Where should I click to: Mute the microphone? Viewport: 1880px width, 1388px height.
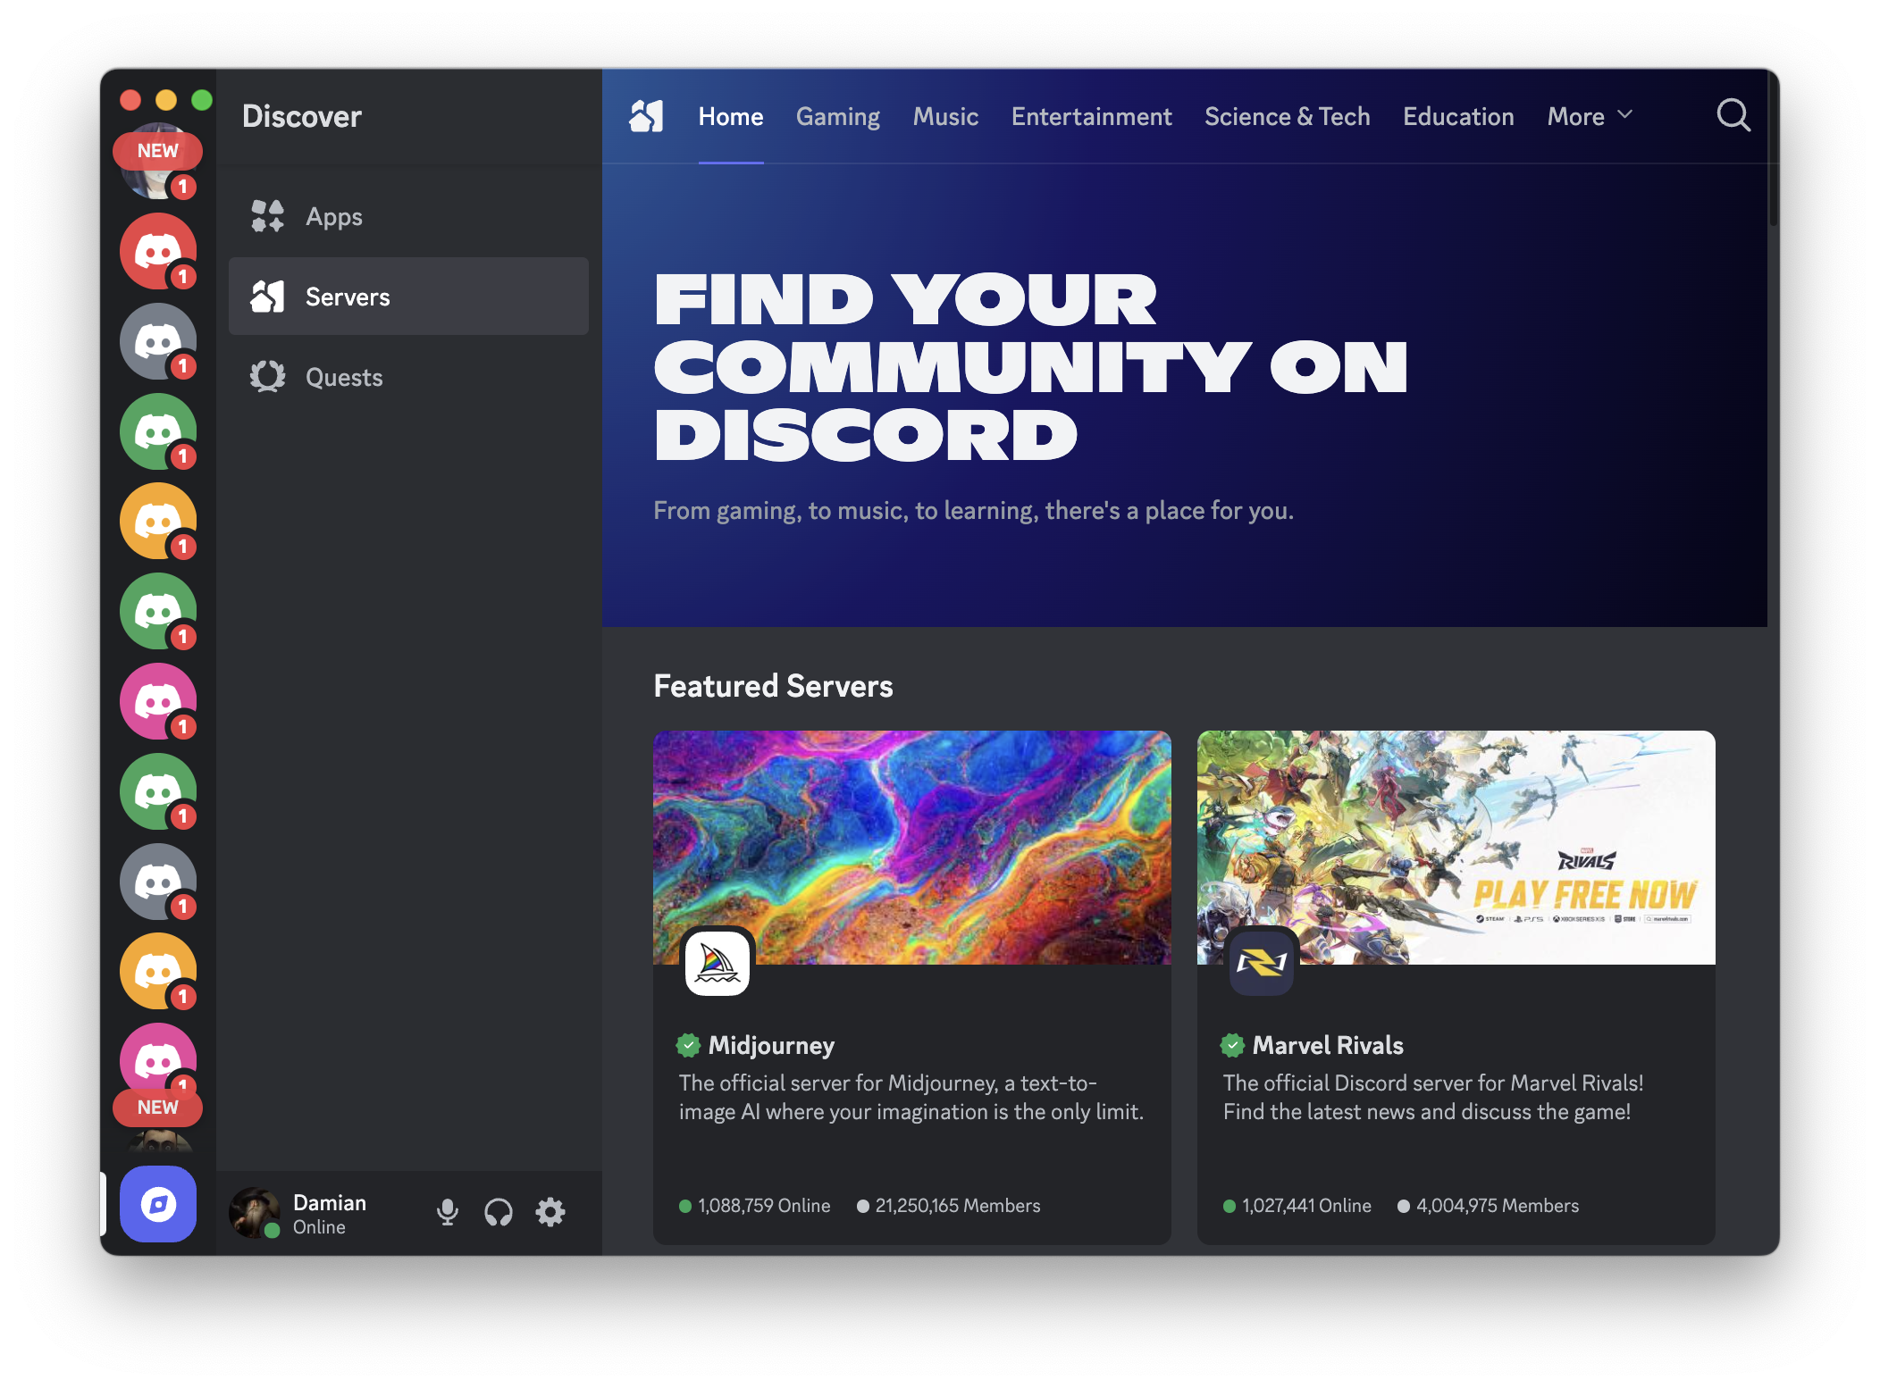coord(448,1212)
